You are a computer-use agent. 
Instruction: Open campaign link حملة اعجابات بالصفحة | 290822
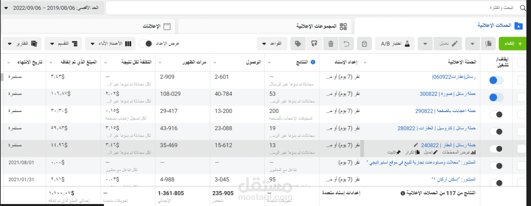point(445,111)
